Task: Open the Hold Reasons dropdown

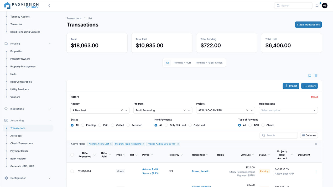Action: tap(288, 110)
